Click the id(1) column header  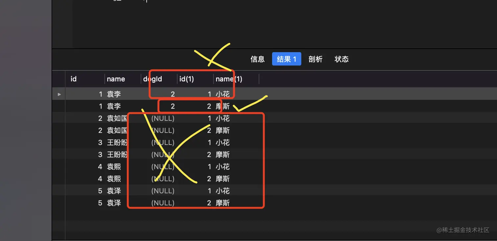pos(186,79)
